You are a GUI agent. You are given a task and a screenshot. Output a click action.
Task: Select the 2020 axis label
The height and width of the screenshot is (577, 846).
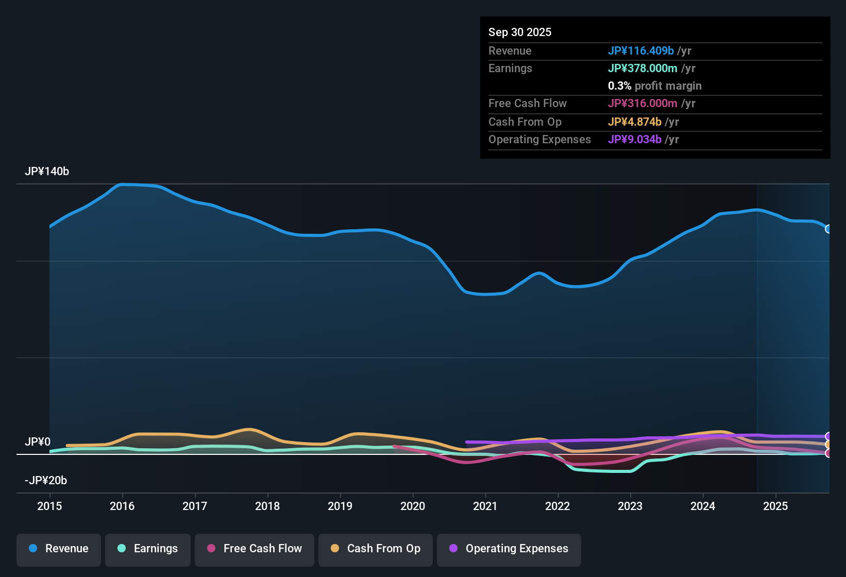(413, 506)
